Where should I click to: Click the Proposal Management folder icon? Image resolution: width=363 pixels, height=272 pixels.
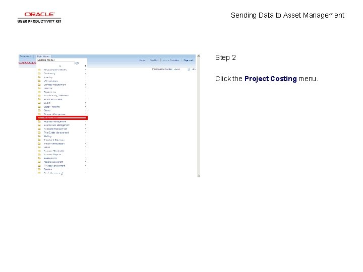tap(39, 121)
